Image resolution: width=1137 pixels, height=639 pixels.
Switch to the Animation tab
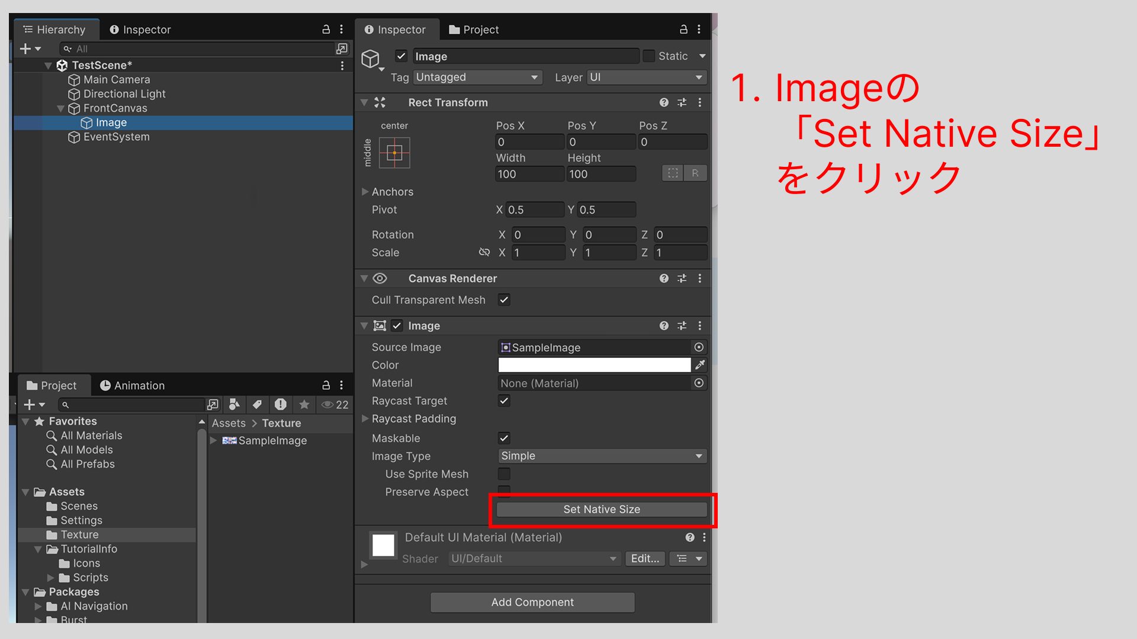point(132,385)
